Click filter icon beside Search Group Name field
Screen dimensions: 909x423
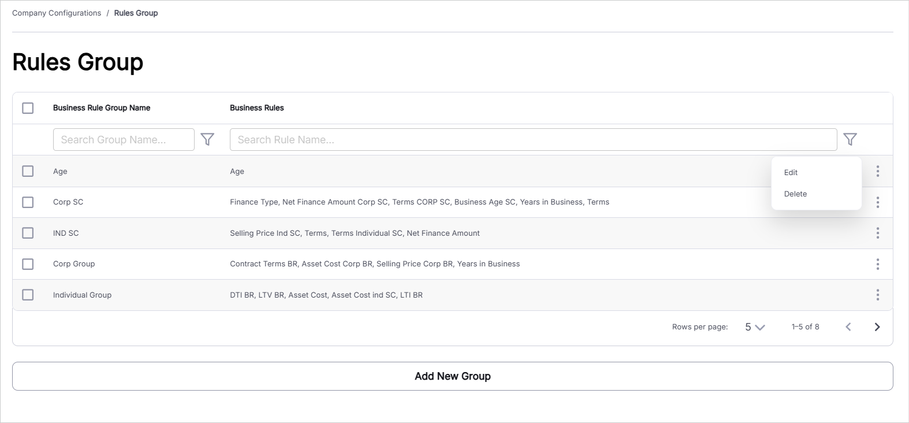(207, 139)
